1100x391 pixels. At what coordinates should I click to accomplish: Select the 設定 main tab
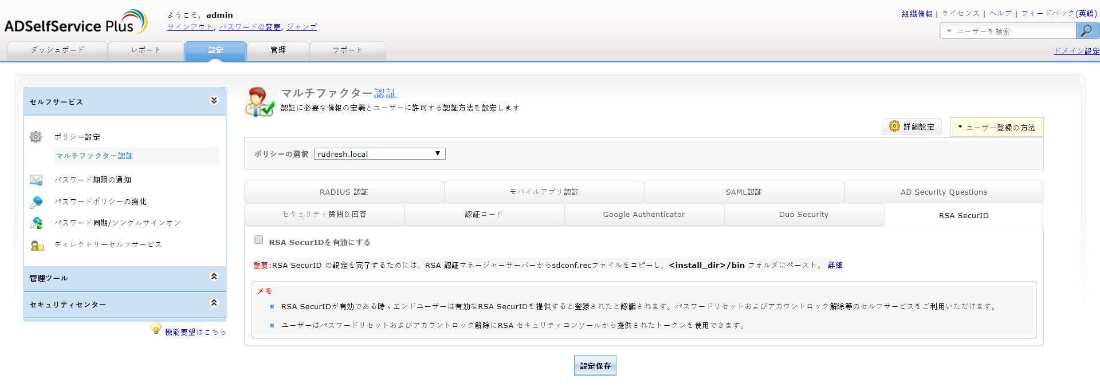point(215,50)
